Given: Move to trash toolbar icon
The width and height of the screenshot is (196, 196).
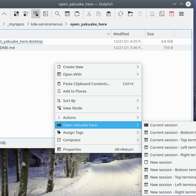Looking at the screenshot, I should 140,14.
